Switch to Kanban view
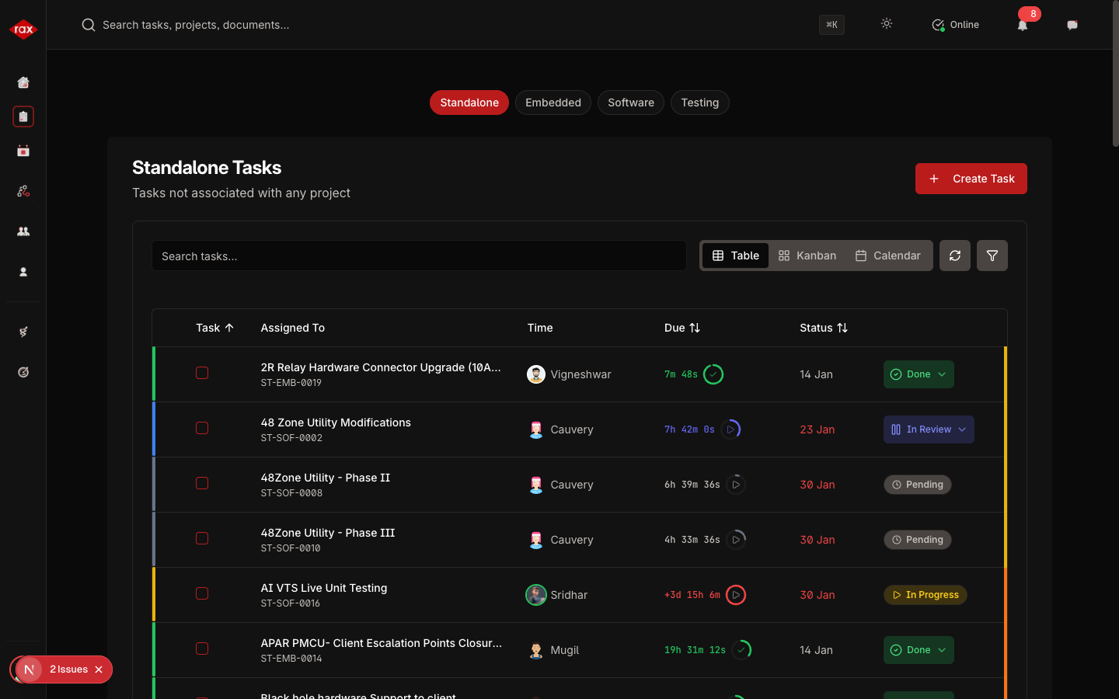1119x699 pixels. (807, 256)
